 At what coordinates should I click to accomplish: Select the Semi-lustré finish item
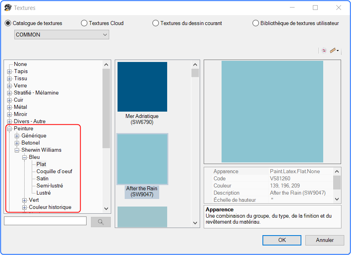[x=50, y=186]
